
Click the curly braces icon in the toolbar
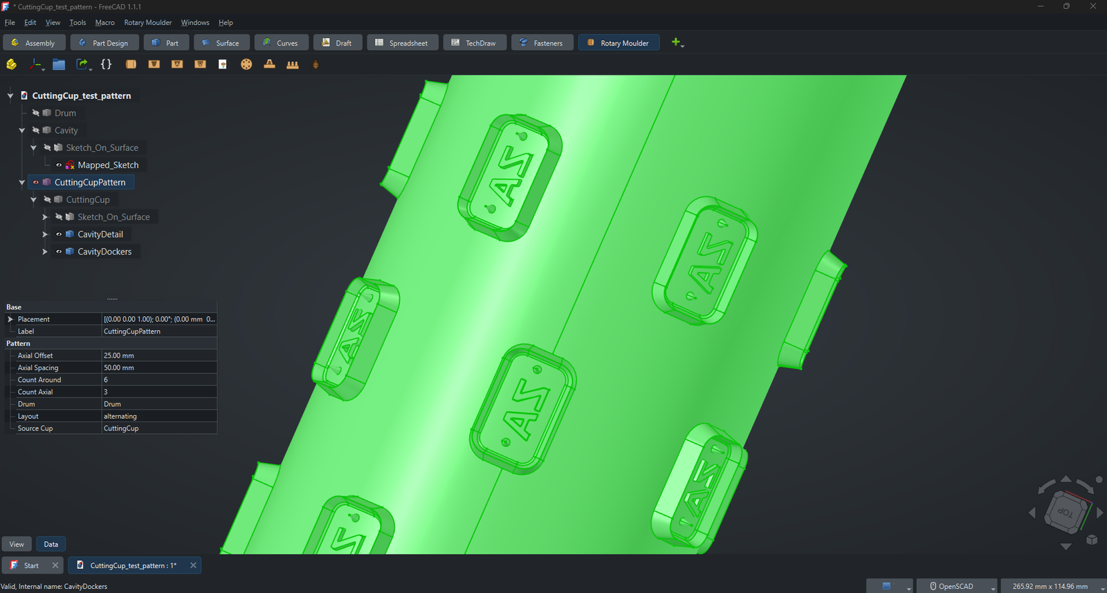(106, 64)
